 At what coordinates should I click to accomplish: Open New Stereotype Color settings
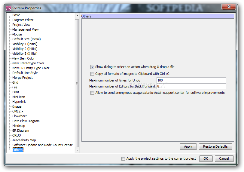point(28,63)
